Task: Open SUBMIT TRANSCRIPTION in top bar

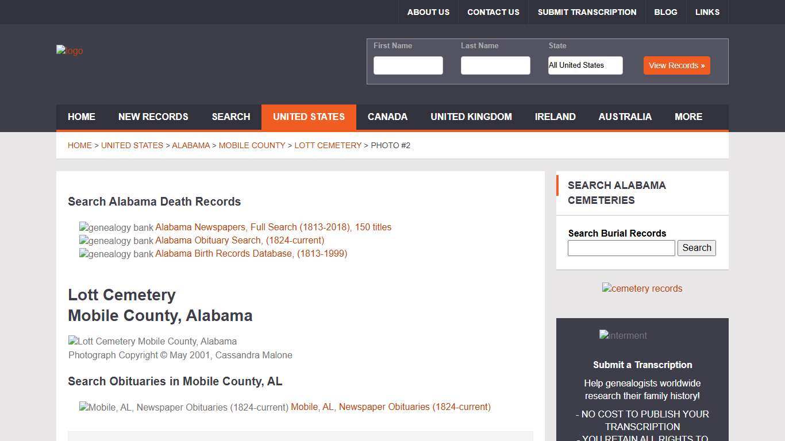Action: 587,12
